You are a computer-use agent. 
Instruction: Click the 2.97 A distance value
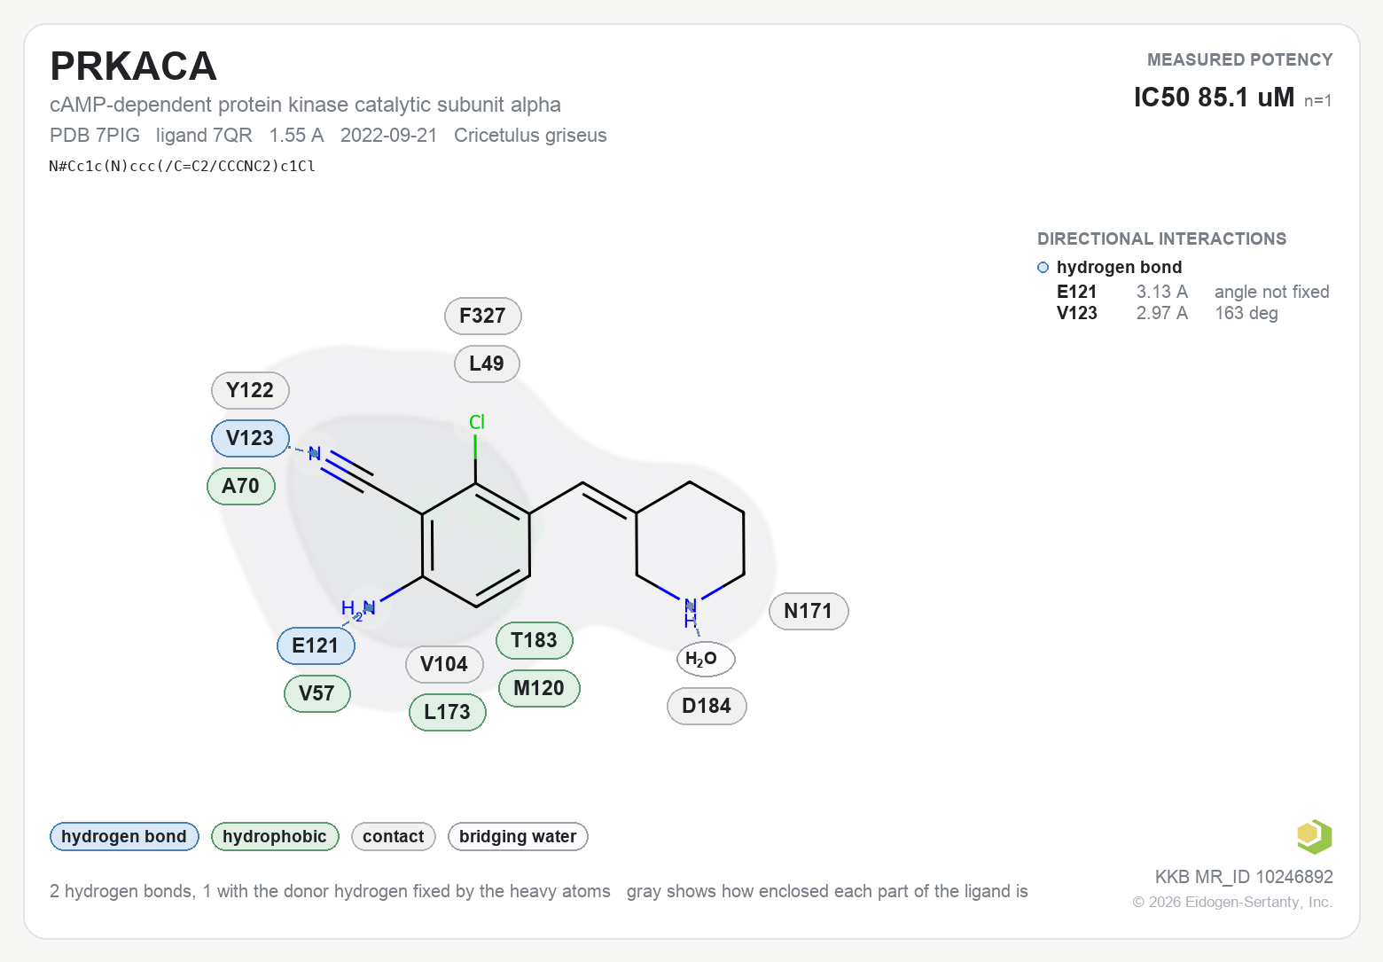[x=1162, y=313]
